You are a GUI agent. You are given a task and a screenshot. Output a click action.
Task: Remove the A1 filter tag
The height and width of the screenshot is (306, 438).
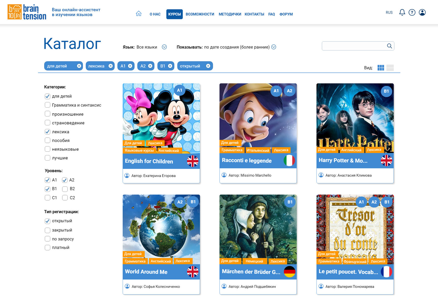pyautogui.click(x=130, y=66)
